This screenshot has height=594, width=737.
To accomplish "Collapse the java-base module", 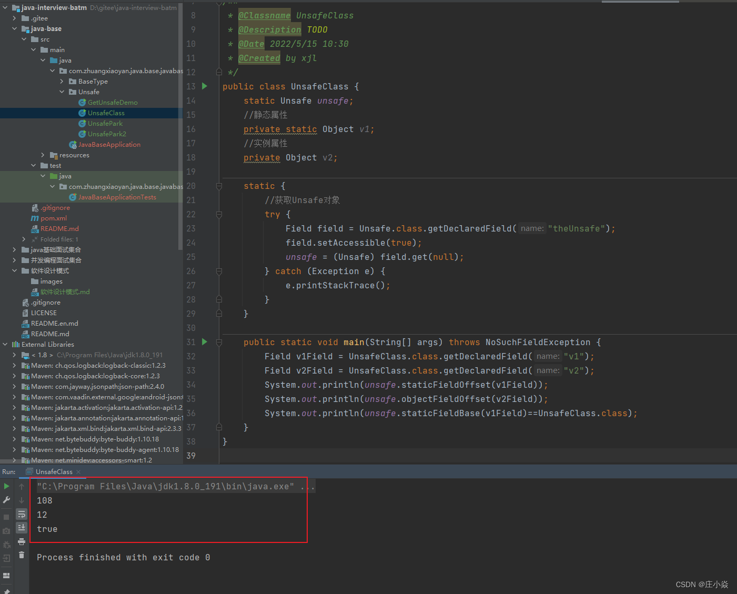I will 15,29.
